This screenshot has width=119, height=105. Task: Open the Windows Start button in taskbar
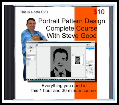click(x=27, y=79)
